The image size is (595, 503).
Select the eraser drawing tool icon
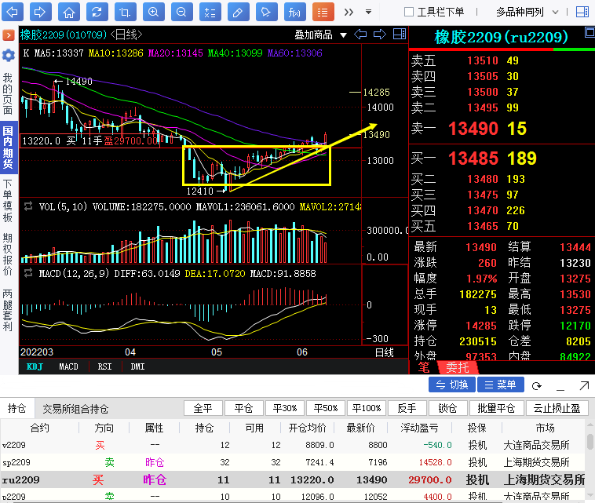point(238,12)
